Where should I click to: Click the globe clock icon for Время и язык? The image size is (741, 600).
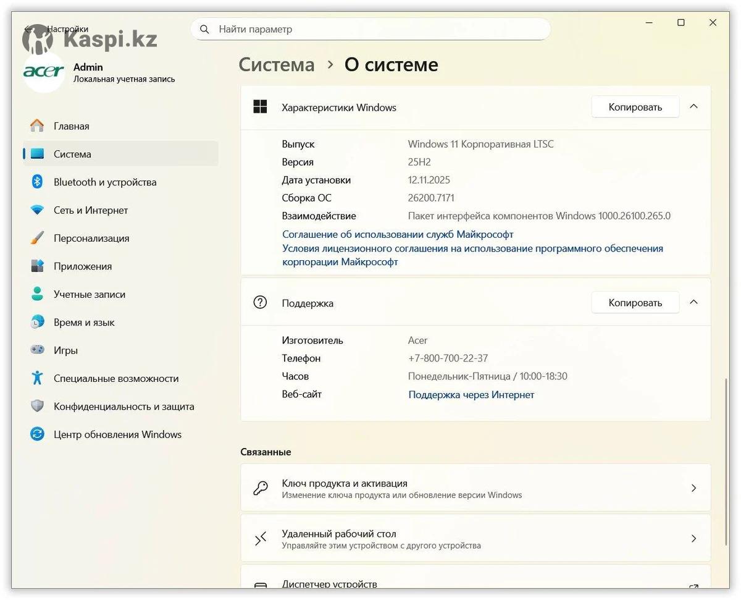click(x=37, y=322)
